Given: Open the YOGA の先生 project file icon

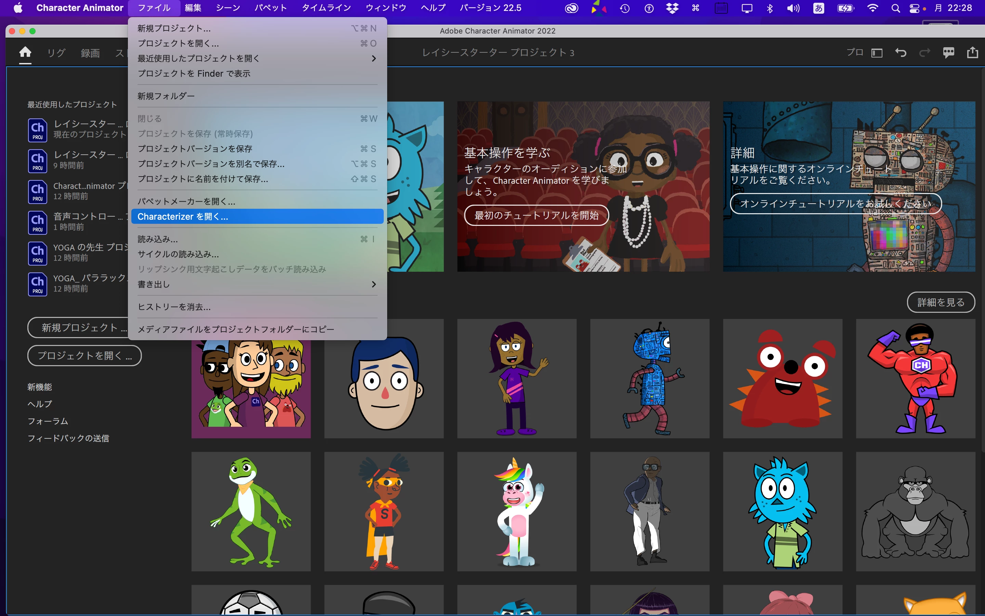Looking at the screenshot, I should (x=37, y=253).
